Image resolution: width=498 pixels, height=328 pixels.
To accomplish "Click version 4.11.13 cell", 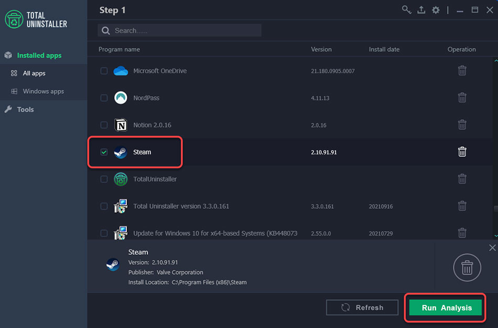I will tap(320, 98).
